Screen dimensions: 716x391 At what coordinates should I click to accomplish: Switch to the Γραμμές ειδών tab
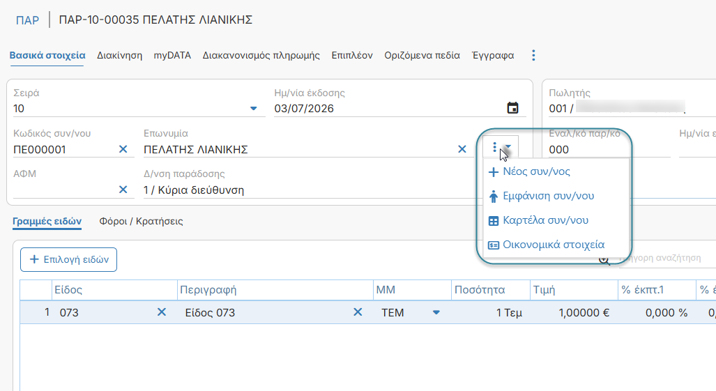47,221
